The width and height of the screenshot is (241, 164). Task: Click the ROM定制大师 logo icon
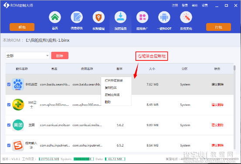pyautogui.click(x=6, y=5)
